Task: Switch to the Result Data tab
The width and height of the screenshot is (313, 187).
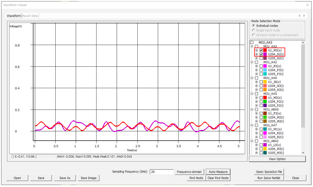Action: pos(30,16)
